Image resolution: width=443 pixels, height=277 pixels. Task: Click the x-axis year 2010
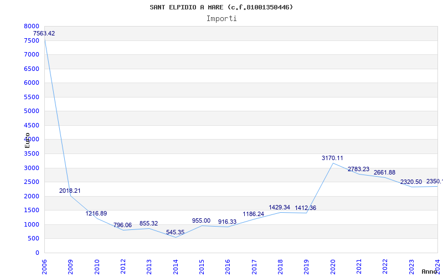(x=97, y=267)
